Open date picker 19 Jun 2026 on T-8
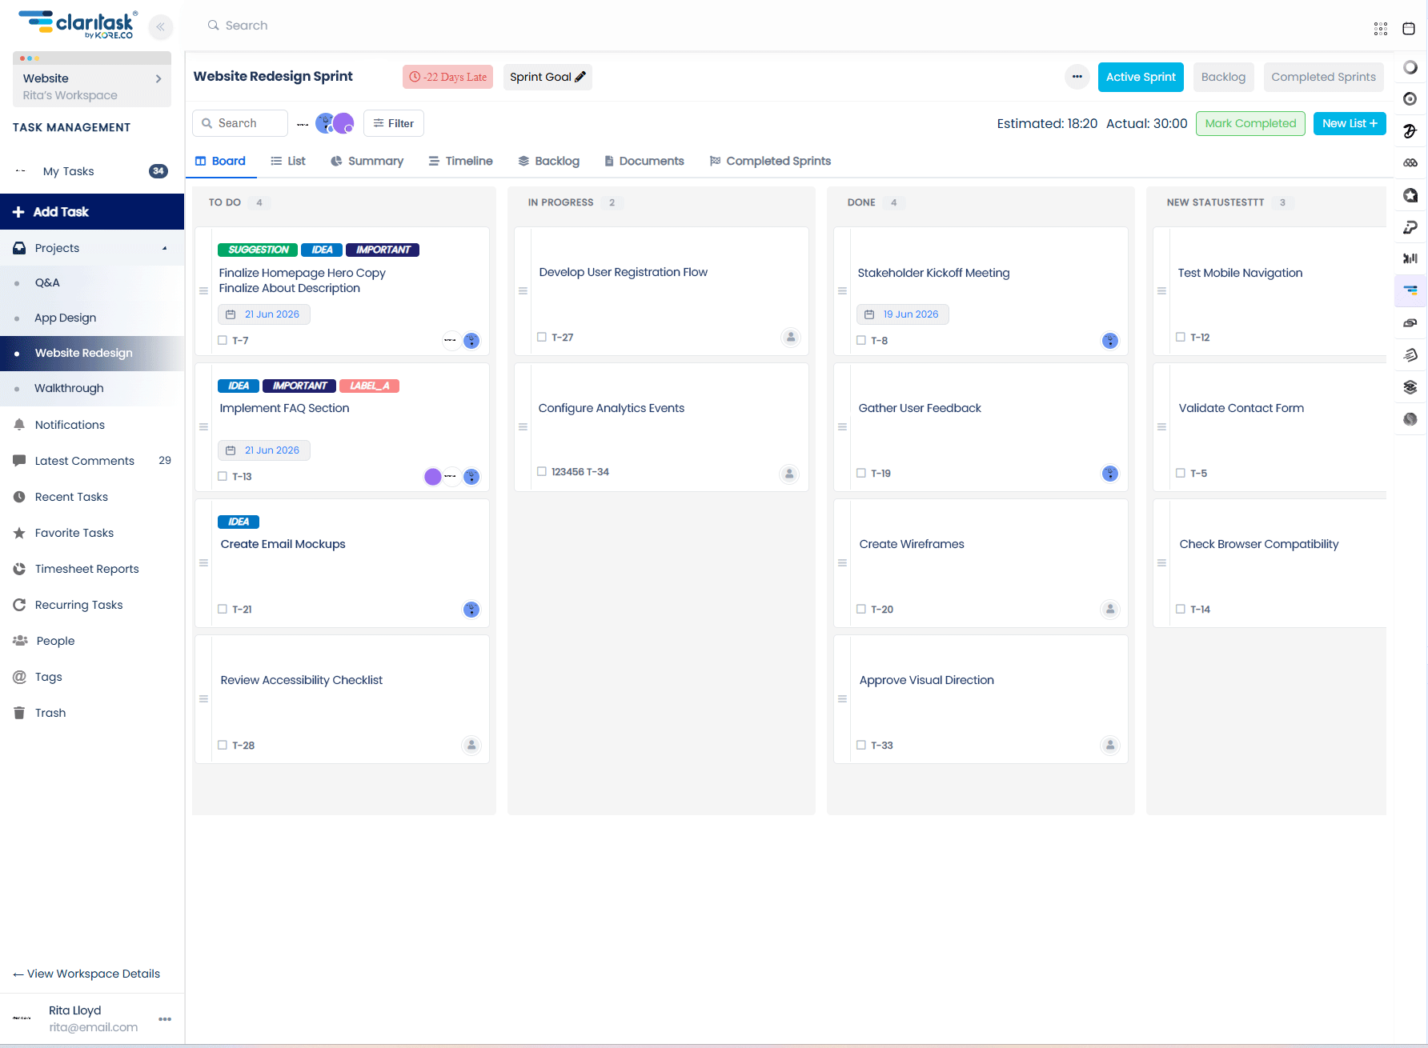Viewport: 1428px width, 1048px height. click(x=903, y=314)
